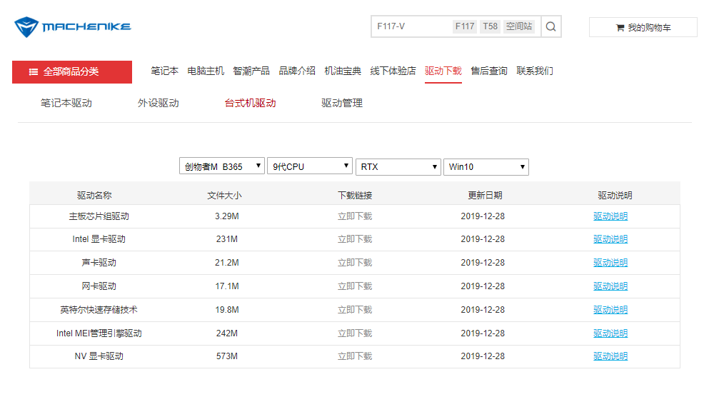
Task: Switch to the 台式机驱动 tab
Action: 250,103
